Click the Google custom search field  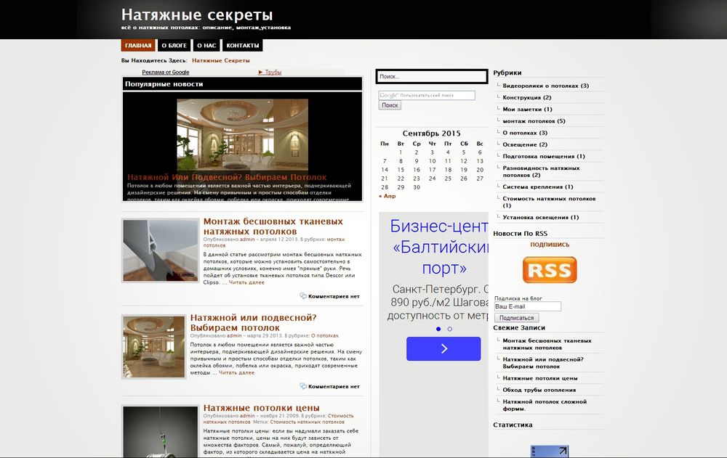pyautogui.click(x=427, y=95)
